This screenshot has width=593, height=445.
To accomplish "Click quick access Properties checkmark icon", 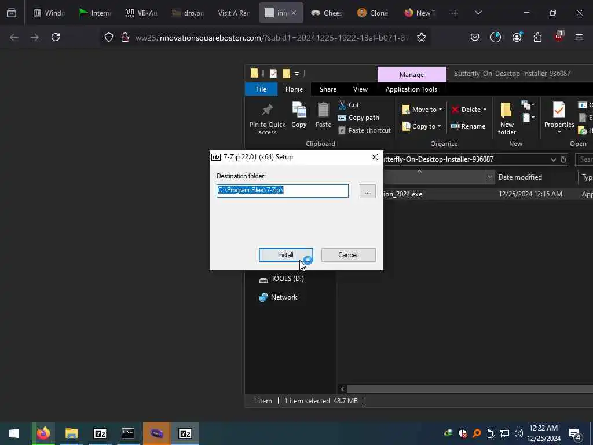I will click(273, 74).
